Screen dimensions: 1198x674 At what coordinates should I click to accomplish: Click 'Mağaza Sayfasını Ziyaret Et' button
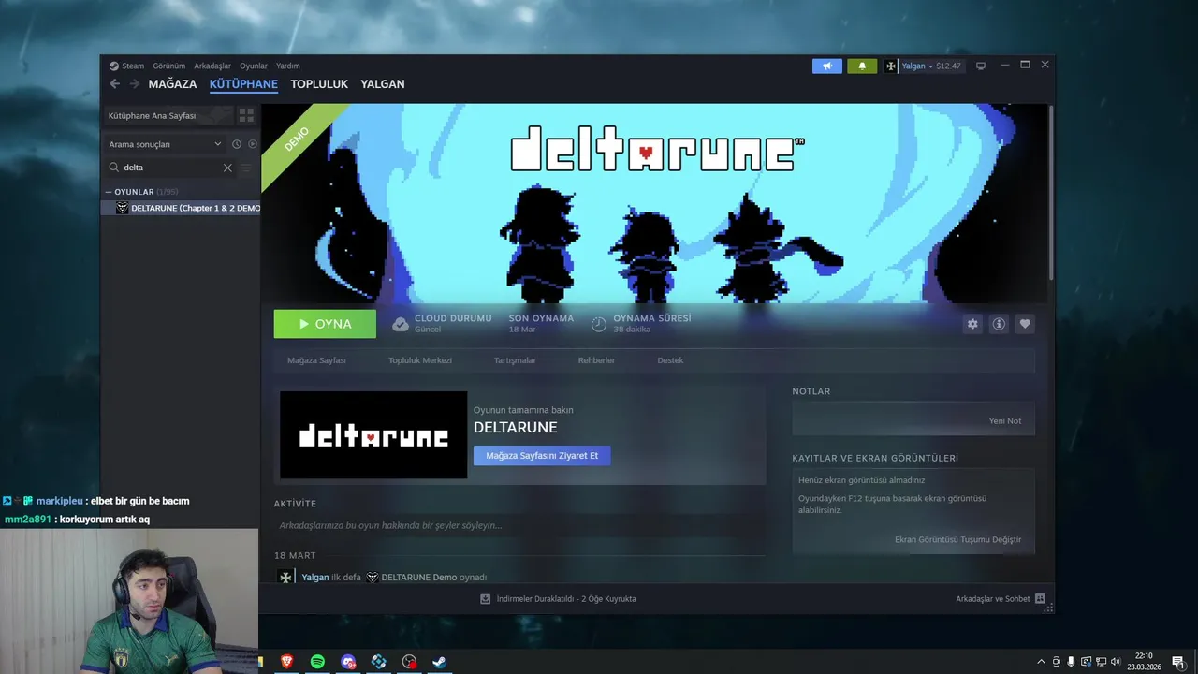542,456
